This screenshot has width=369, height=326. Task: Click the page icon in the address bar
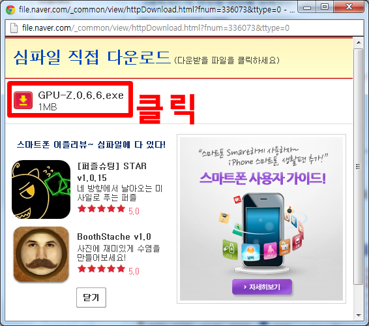14,28
